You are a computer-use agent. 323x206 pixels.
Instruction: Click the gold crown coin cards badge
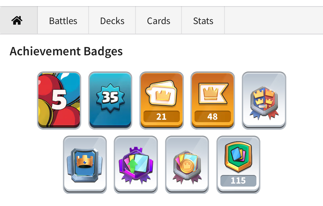coord(187,165)
